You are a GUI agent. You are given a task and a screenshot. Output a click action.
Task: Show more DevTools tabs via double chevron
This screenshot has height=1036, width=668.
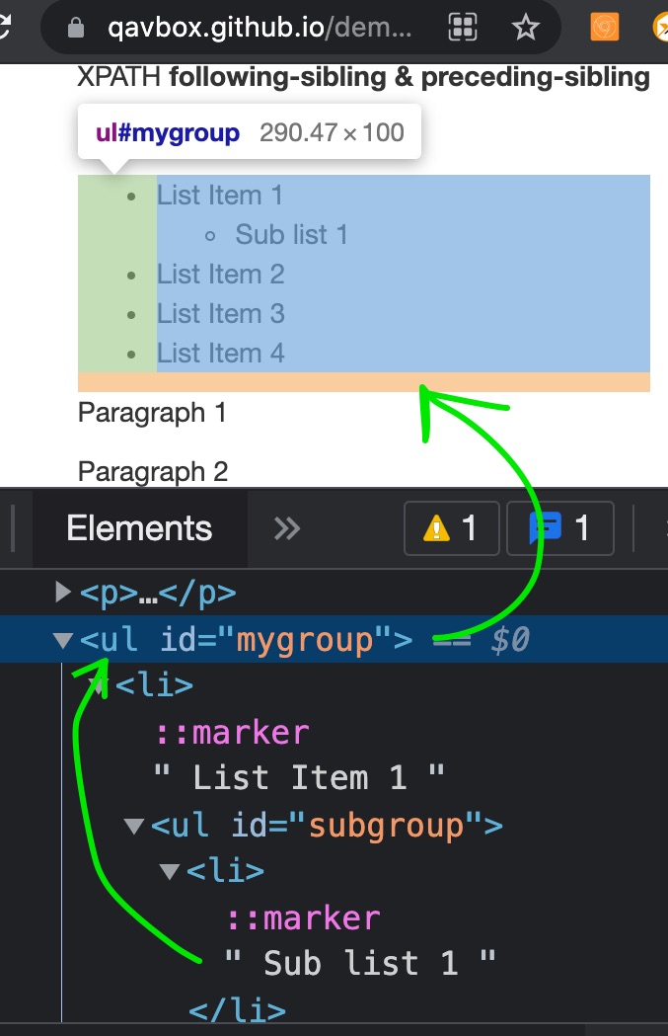(286, 528)
